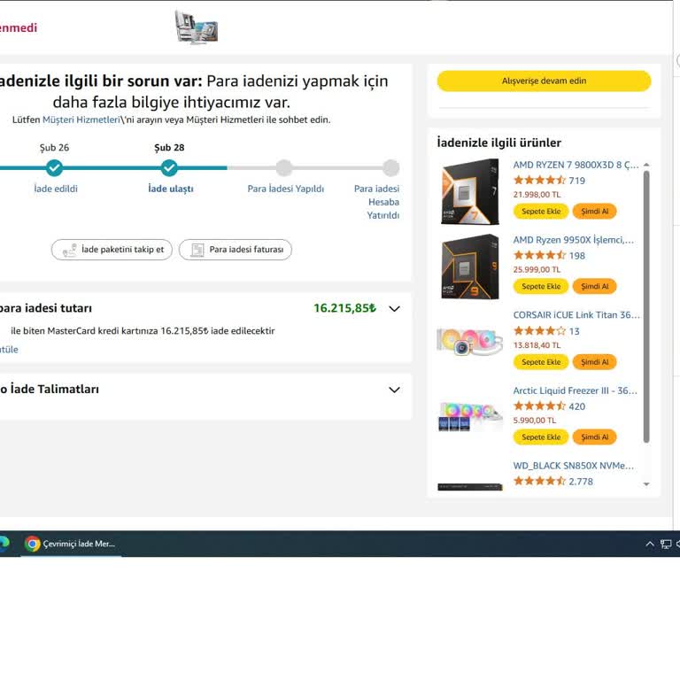Screen dimensions: 680x680
Task: Open CORSAIR iCUE Link Titan product link
Action: (x=576, y=315)
